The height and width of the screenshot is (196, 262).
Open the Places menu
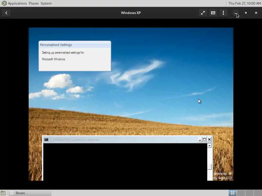pyautogui.click(x=34, y=3)
